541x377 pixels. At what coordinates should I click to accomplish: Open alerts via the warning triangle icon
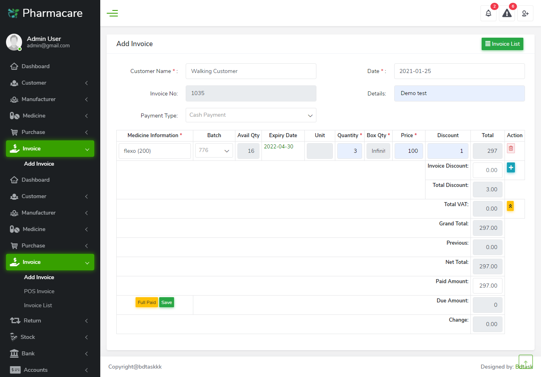click(x=507, y=13)
